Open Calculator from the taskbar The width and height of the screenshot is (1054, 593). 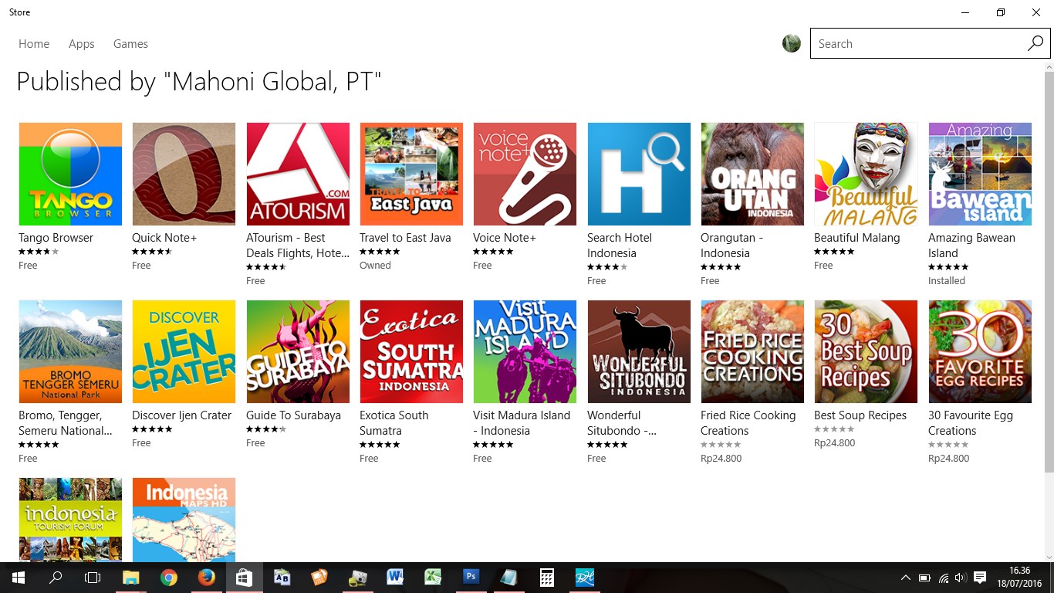pos(546,578)
